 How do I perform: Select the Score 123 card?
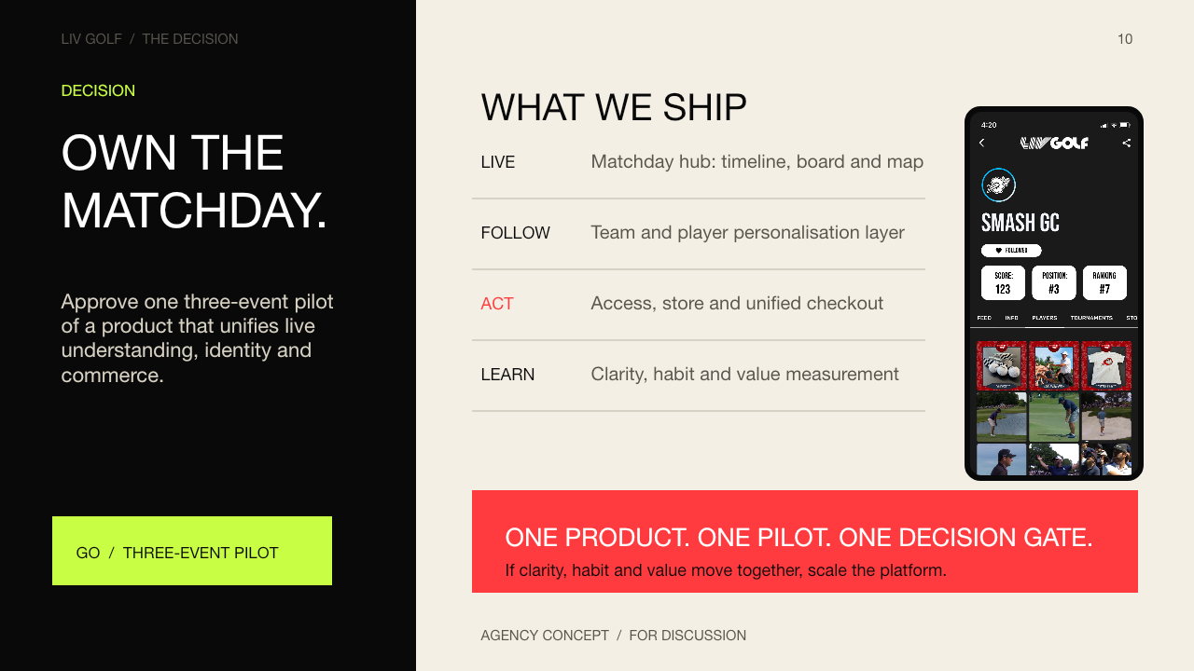tap(1003, 283)
